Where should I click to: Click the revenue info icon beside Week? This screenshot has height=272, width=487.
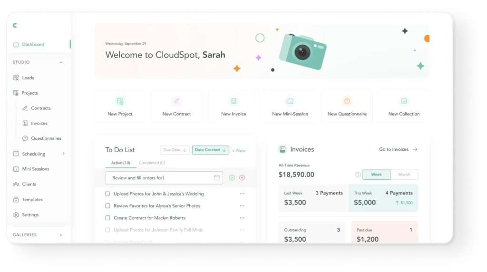tap(358, 175)
